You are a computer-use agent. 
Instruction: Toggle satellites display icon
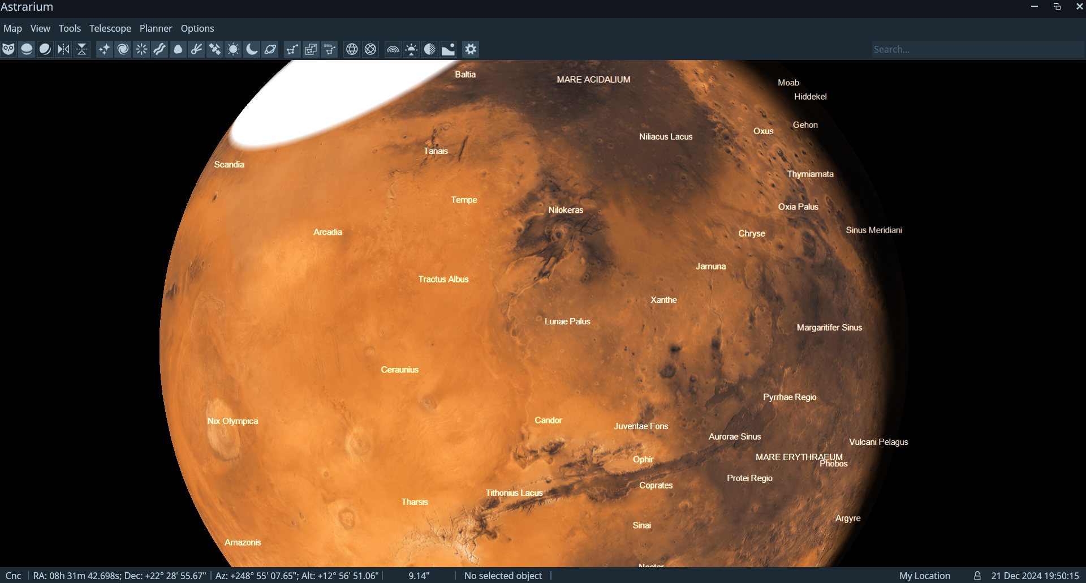pos(215,49)
